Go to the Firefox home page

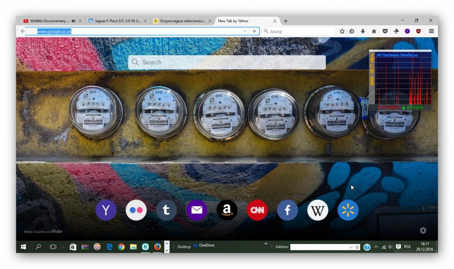coord(374,31)
